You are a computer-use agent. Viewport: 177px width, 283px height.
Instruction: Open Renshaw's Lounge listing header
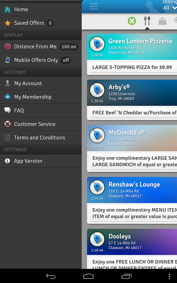[x=132, y=190]
